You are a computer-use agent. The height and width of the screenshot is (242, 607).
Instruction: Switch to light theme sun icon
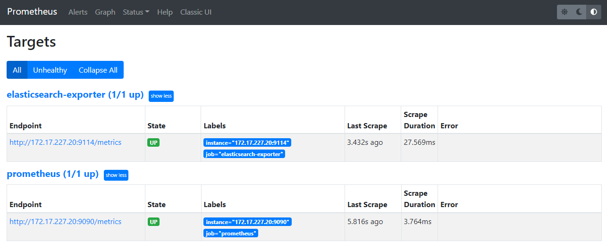[565, 12]
